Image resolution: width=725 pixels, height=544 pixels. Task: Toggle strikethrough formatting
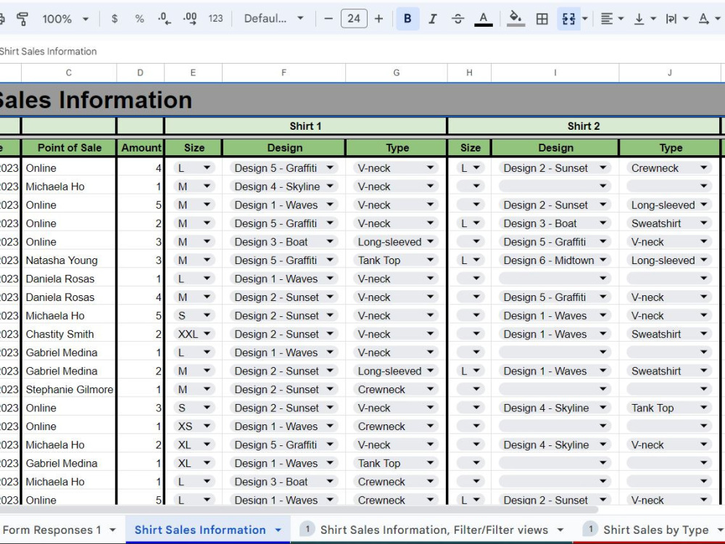click(457, 19)
